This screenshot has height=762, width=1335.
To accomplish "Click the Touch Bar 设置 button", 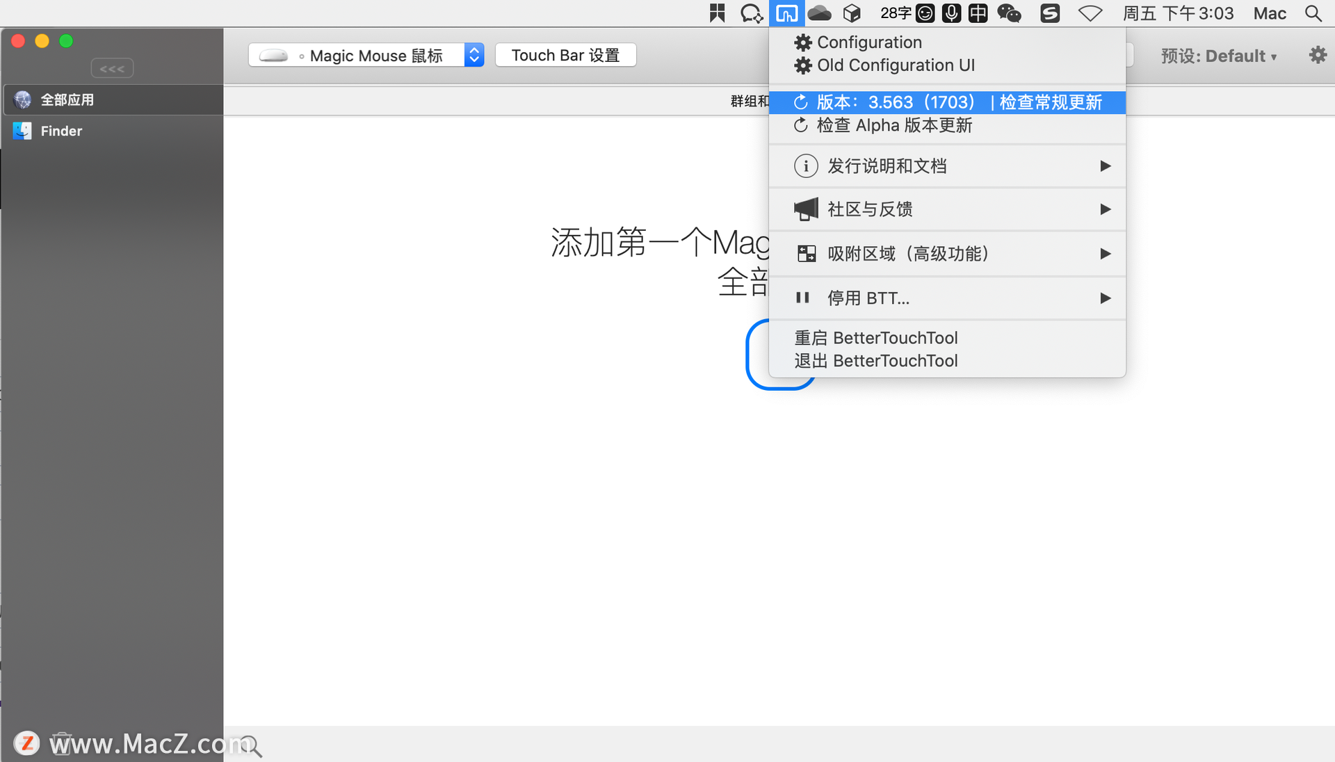I will [565, 55].
